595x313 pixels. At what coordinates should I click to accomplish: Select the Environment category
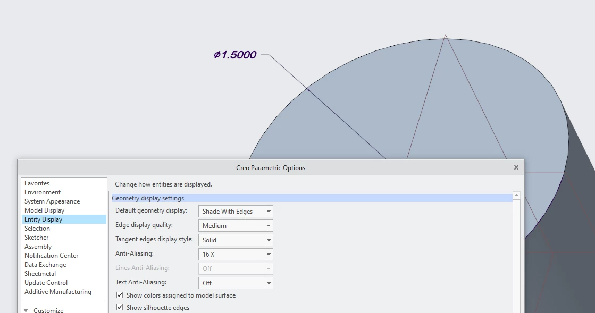tap(43, 192)
